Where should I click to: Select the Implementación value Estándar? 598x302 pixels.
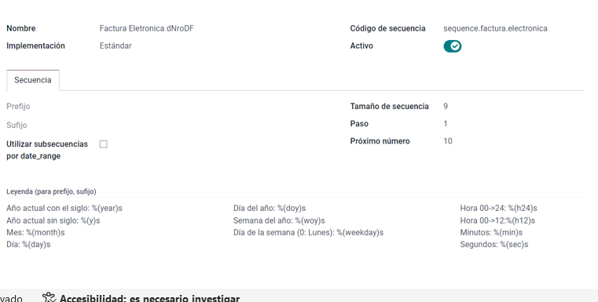coord(116,45)
